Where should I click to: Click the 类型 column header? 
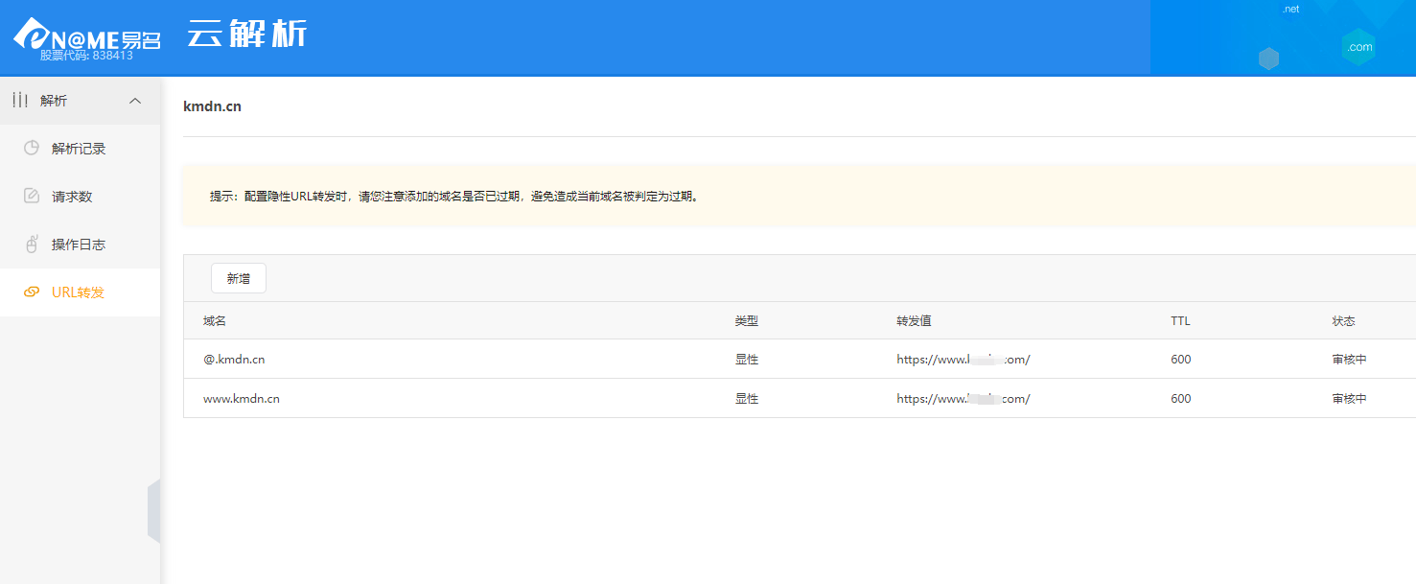coord(747,321)
